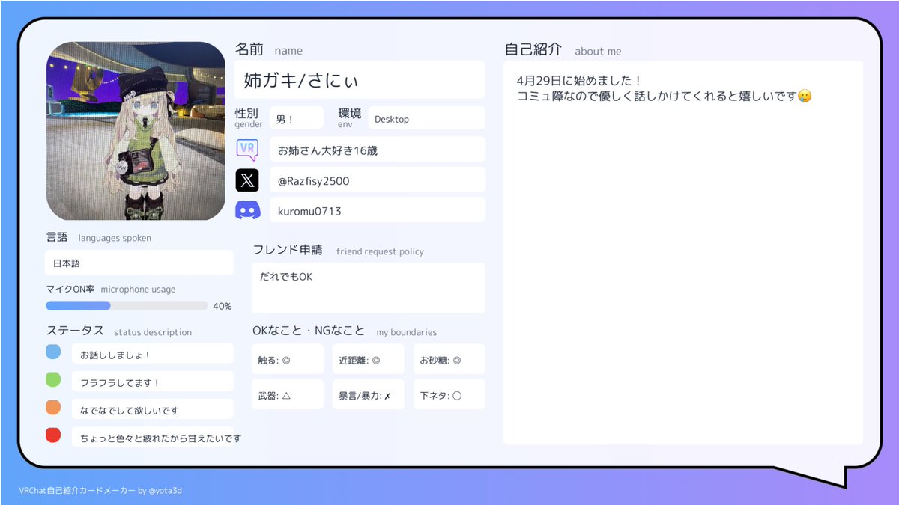The width and height of the screenshot is (899, 505).
Task: Click the red status color dot
Action: 53,435
